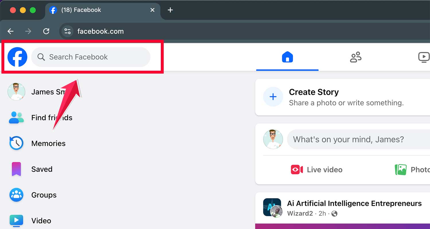Viewport: 430px width, 229px height.
Task: Reload the Facebook page
Action: tap(46, 31)
